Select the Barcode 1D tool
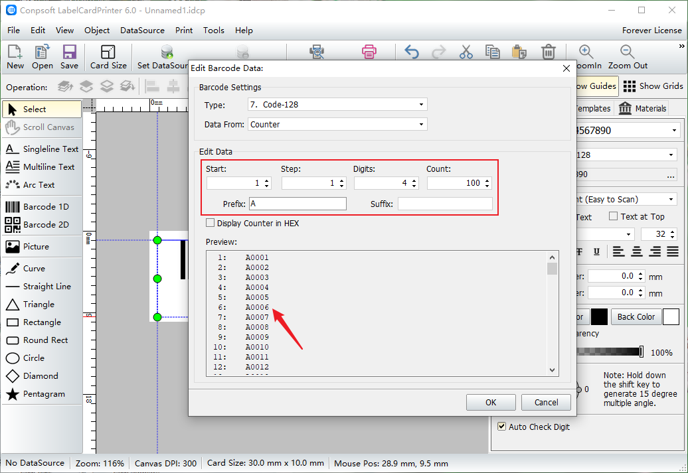The height and width of the screenshot is (473, 688). click(42, 206)
